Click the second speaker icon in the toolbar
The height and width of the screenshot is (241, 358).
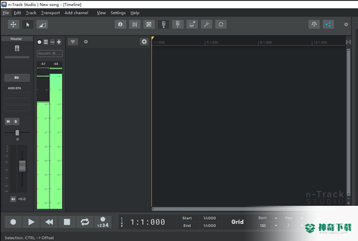point(178,24)
